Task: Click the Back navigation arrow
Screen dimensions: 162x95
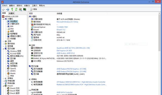Action: tap(4, 10)
